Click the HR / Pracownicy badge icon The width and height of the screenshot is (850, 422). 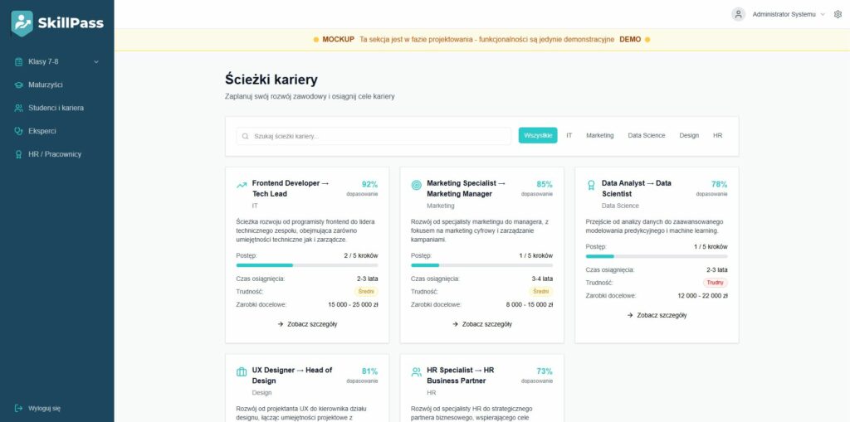[19, 154]
